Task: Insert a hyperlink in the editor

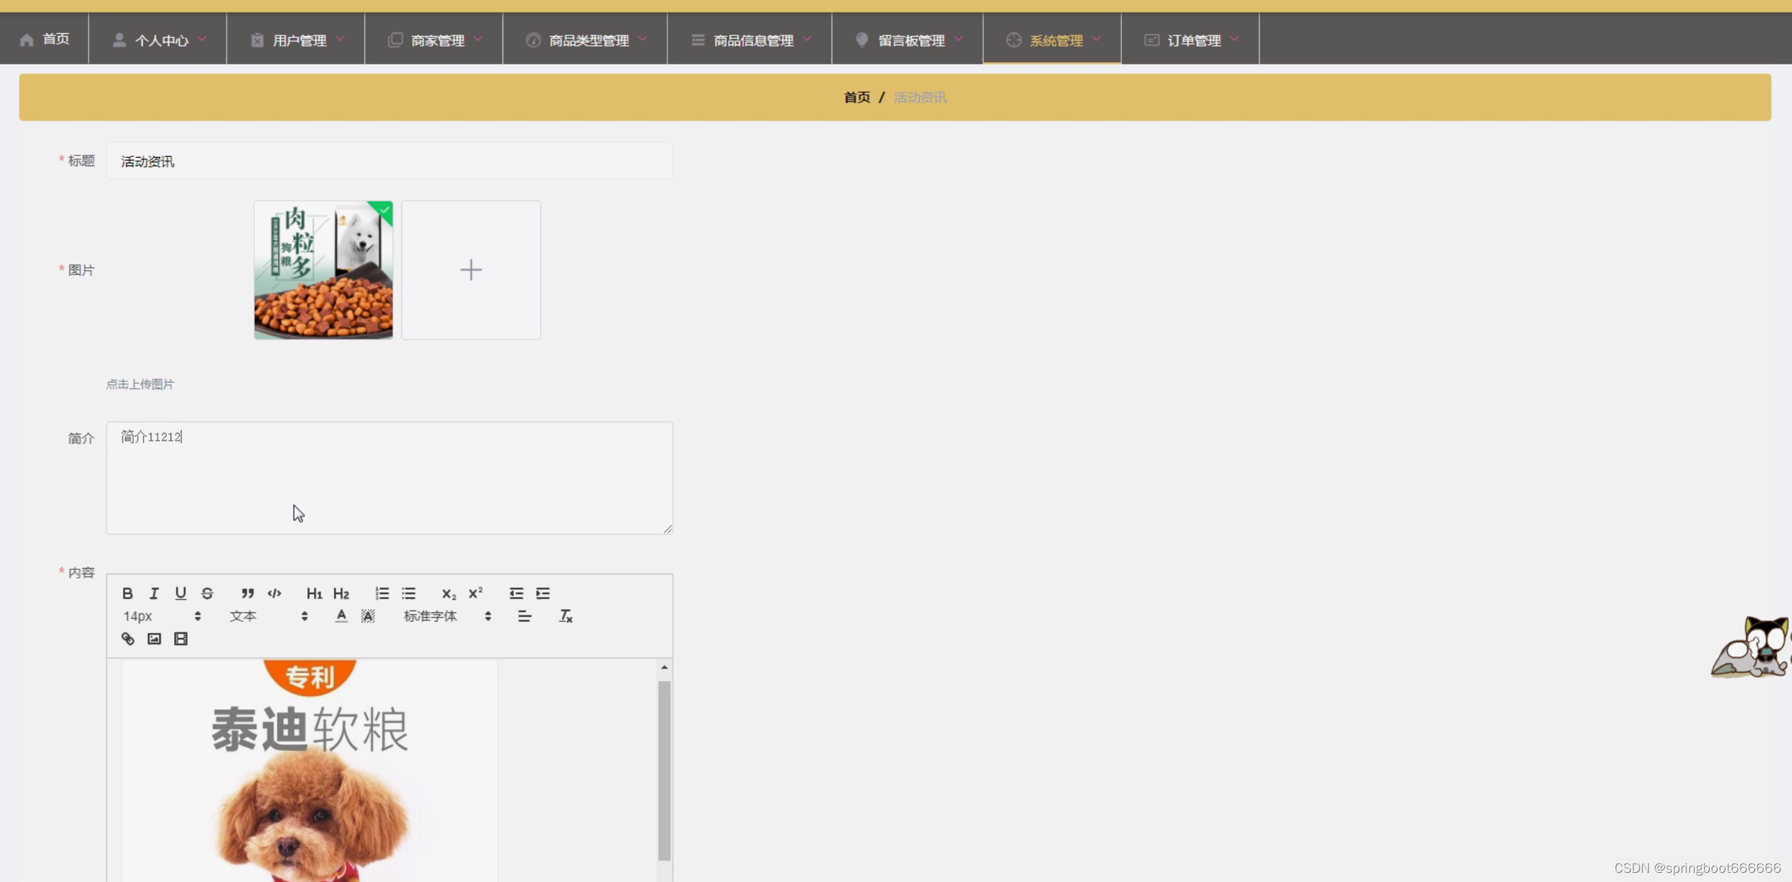Action: tap(127, 639)
